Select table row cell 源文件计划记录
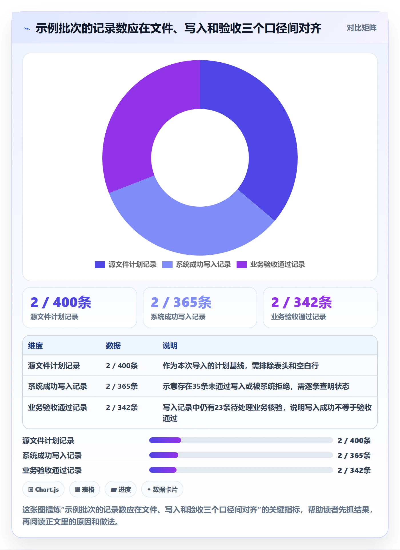Screen dimensions: 400x550 coord(54,366)
